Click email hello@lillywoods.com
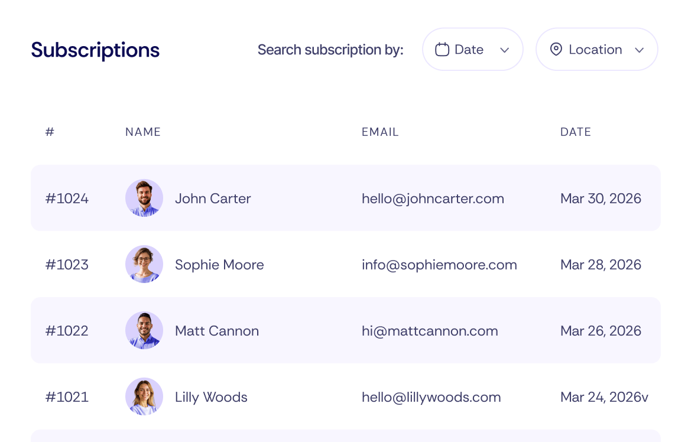 [431, 397]
